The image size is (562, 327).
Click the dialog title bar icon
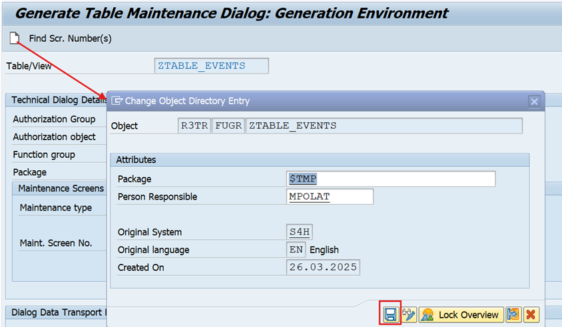[x=117, y=101]
